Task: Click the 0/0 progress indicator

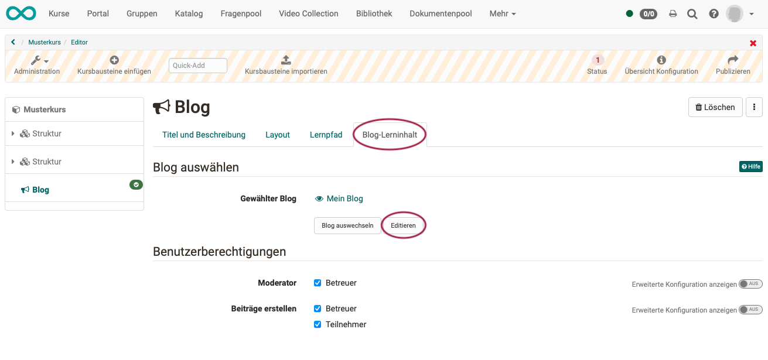Action: (648, 13)
